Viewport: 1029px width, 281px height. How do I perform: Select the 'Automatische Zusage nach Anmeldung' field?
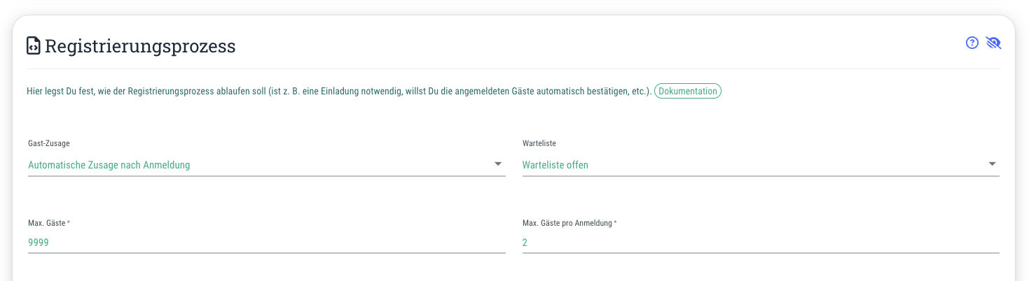point(266,165)
